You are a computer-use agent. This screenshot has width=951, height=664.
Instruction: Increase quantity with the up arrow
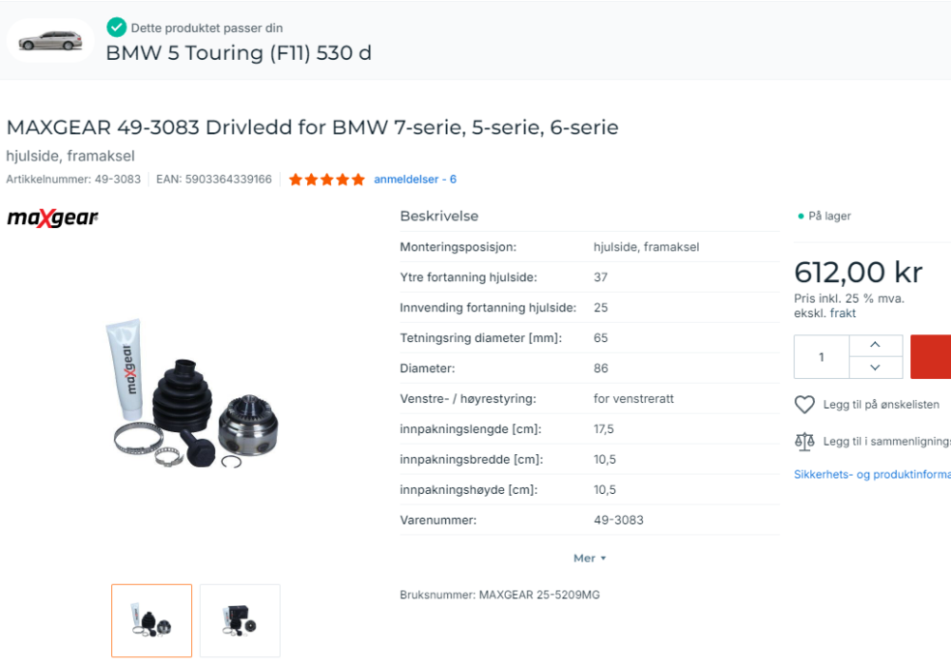coord(874,344)
